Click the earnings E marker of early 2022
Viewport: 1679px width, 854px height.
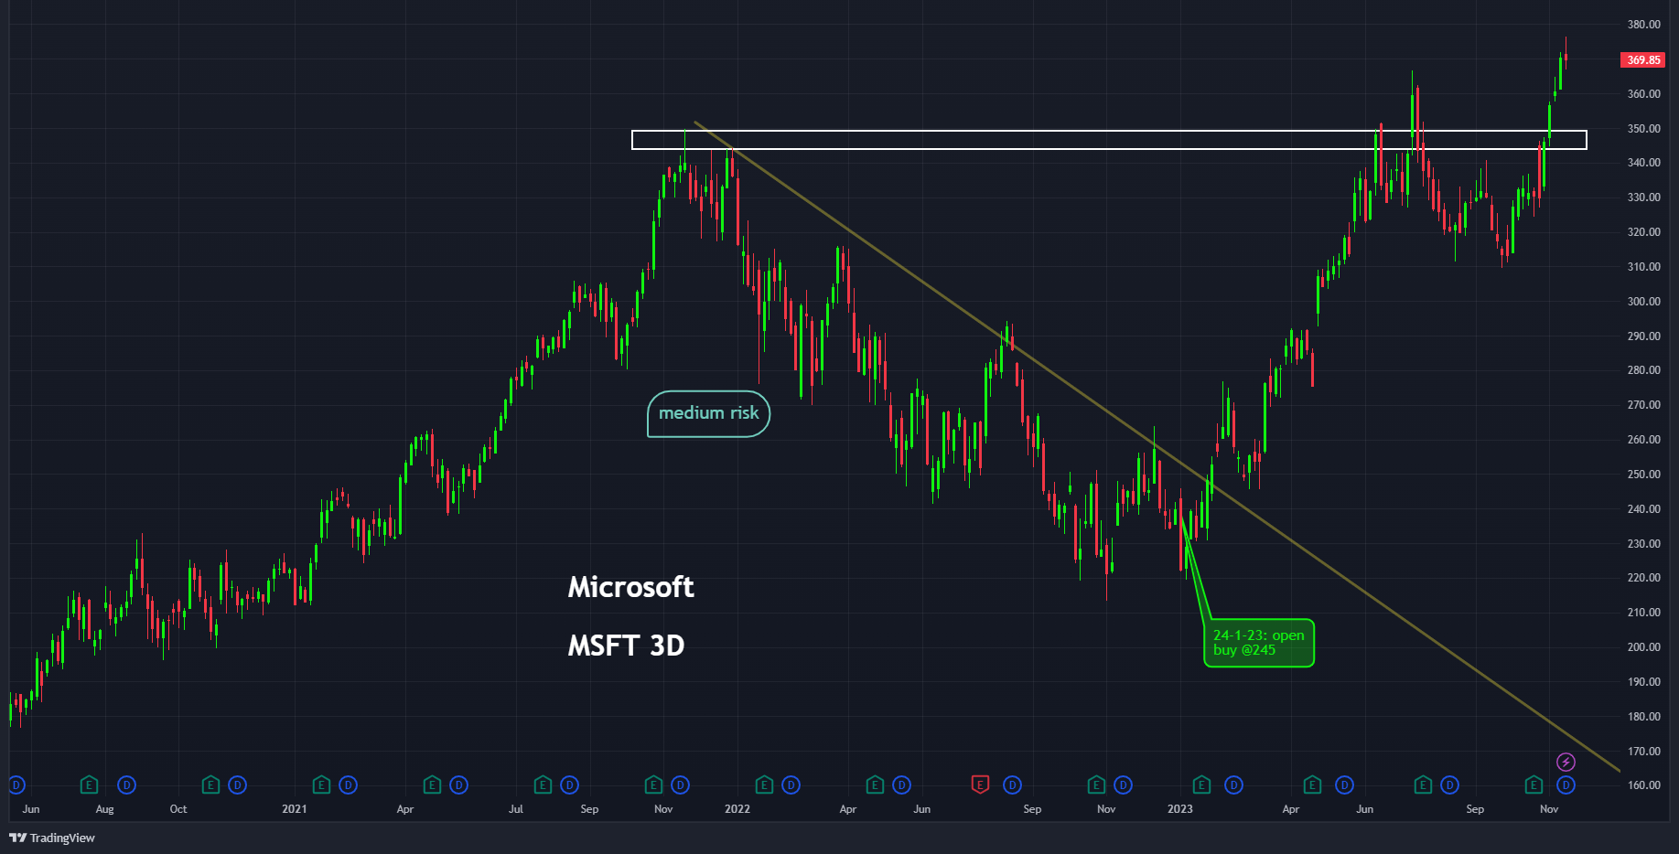pos(764,785)
